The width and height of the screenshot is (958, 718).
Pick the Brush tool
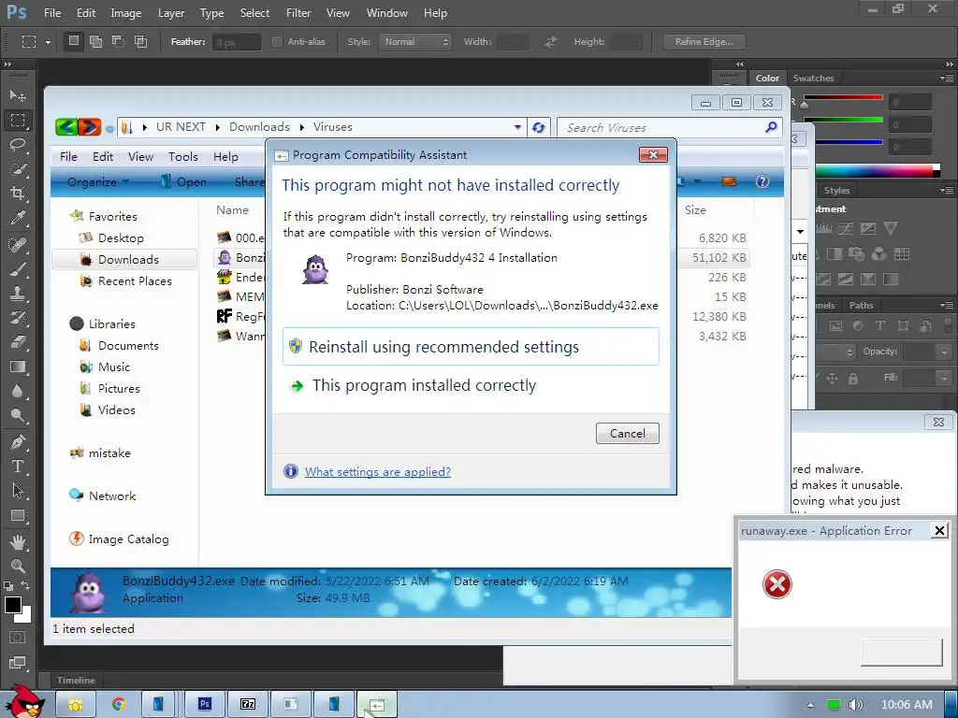(x=18, y=268)
